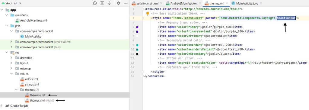
Task: Click the purple_500 gutter color swatch
Action: click(x=137, y=27)
